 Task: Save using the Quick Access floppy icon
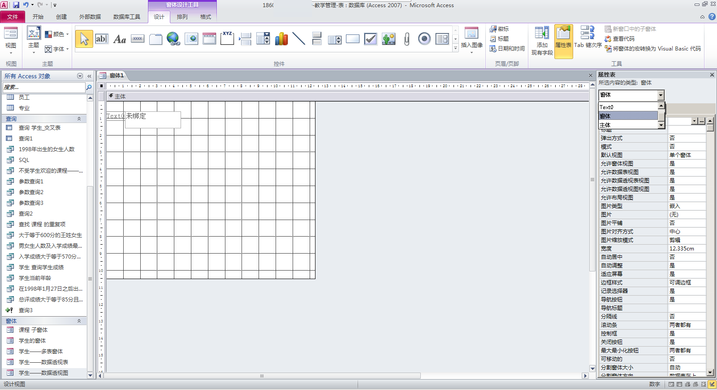point(16,5)
